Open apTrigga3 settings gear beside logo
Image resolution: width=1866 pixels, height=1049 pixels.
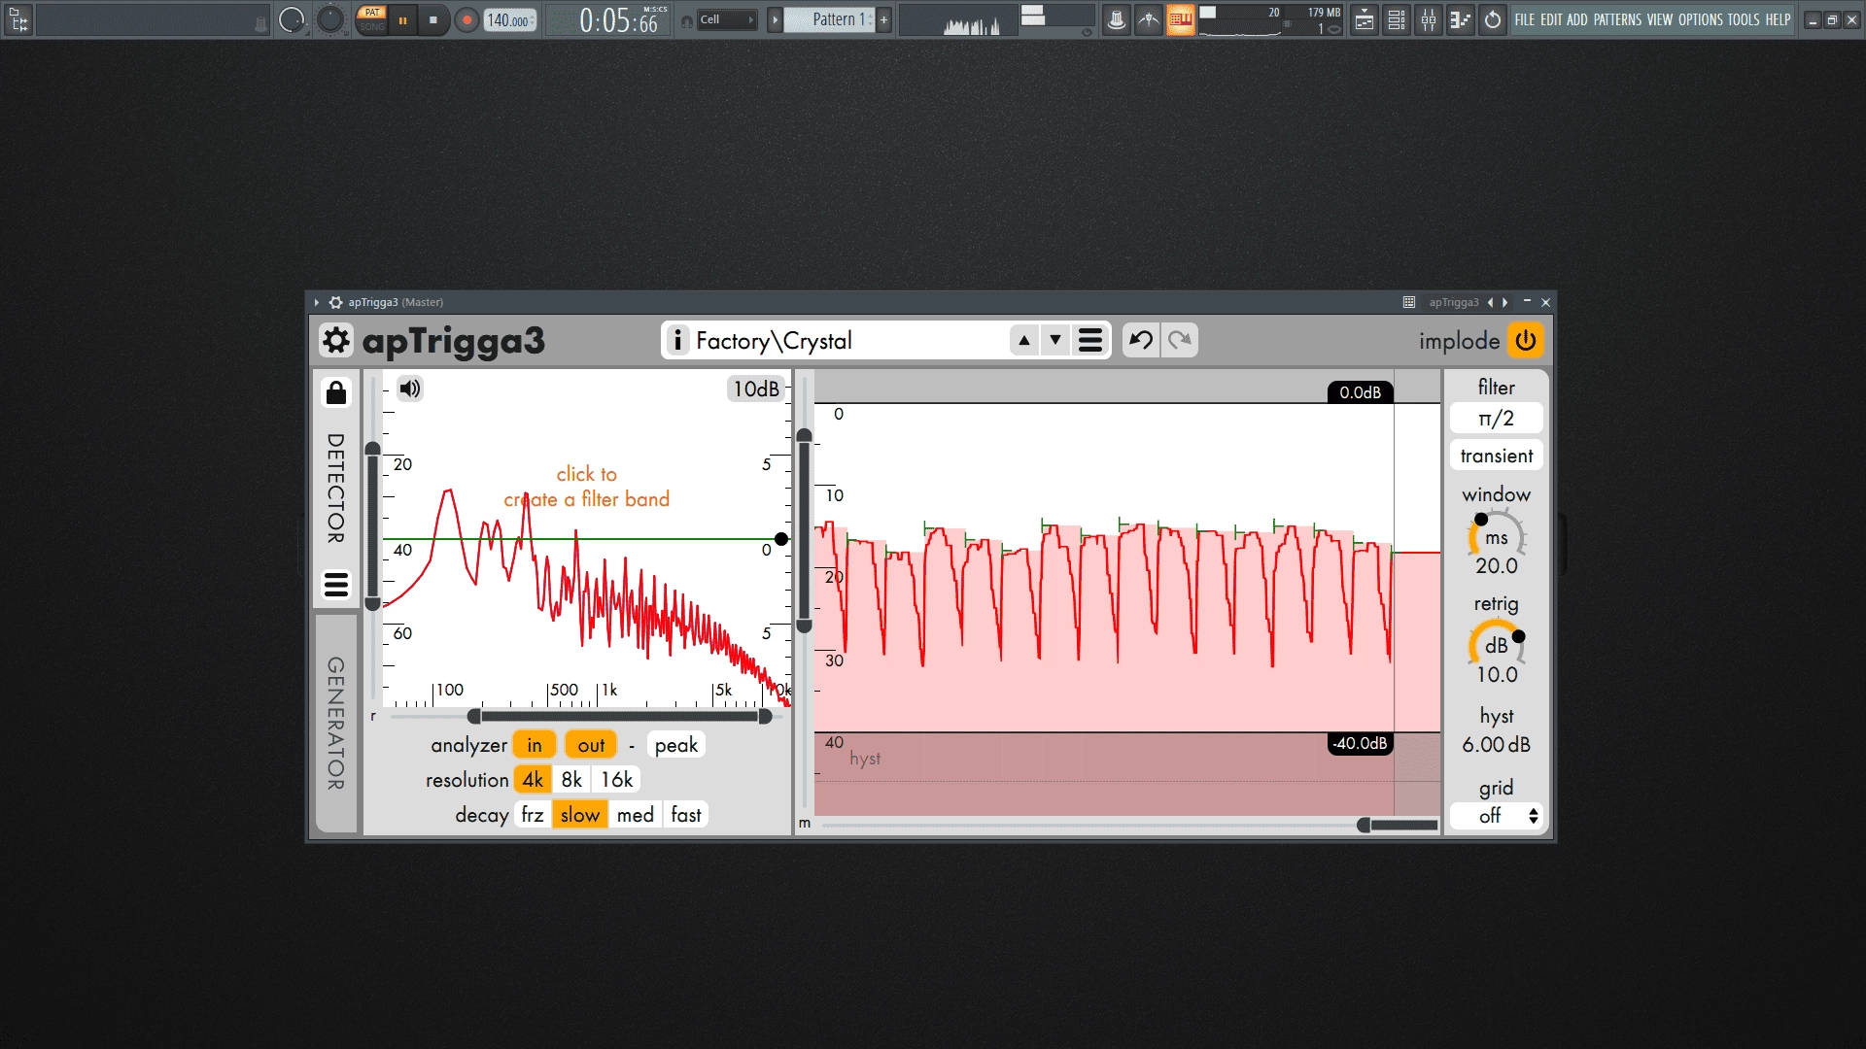click(x=335, y=341)
